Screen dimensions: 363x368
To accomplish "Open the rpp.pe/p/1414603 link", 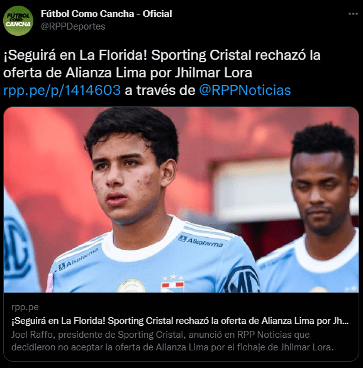I will click(62, 91).
